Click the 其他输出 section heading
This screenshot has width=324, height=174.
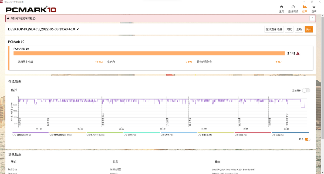15,155
